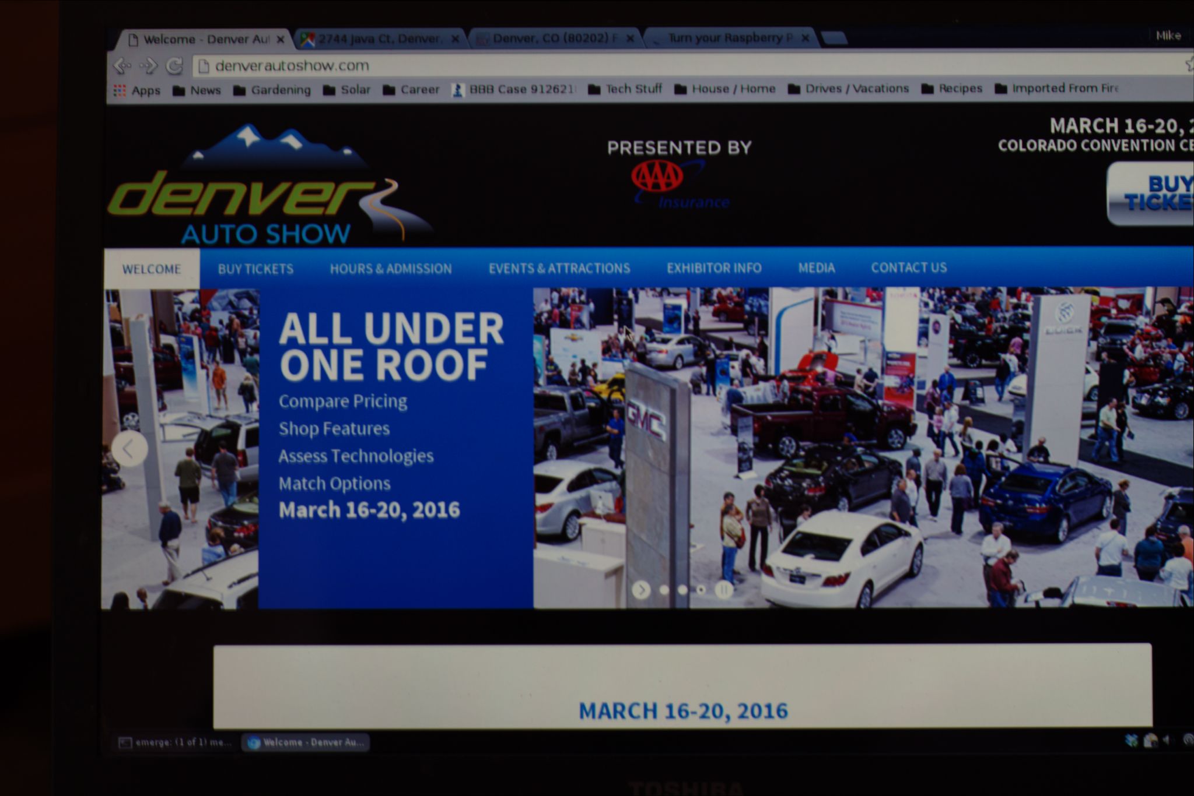Open the House / Home bookmark folder
This screenshot has height=796, width=1194.
point(725,89)
